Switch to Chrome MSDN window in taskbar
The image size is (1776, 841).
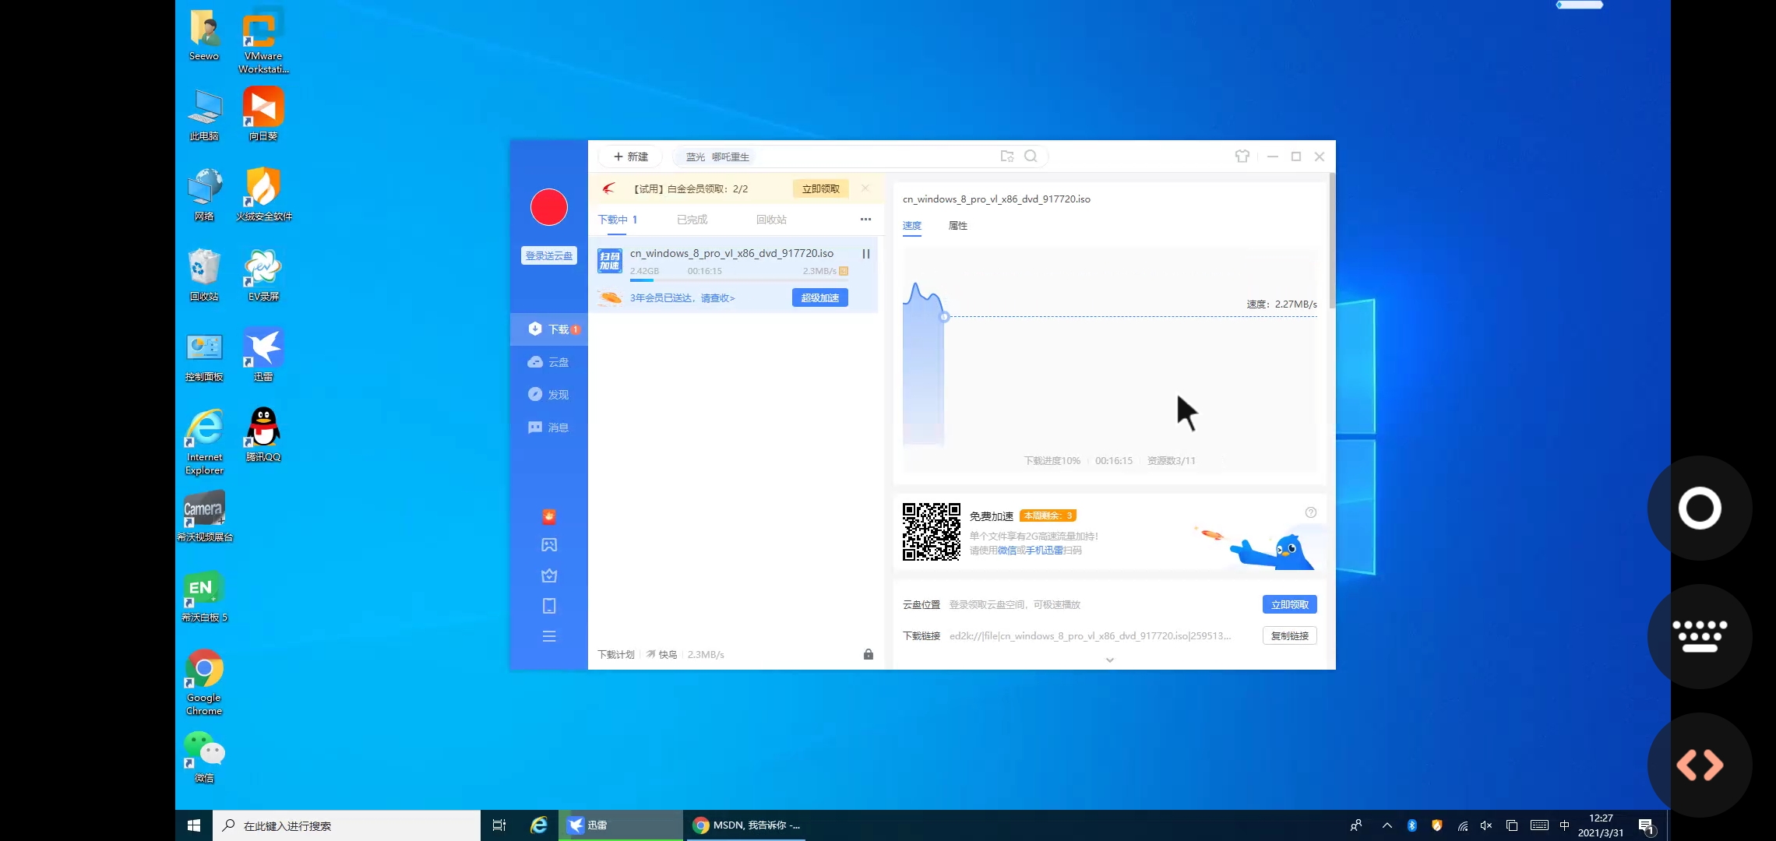point(745,825)
